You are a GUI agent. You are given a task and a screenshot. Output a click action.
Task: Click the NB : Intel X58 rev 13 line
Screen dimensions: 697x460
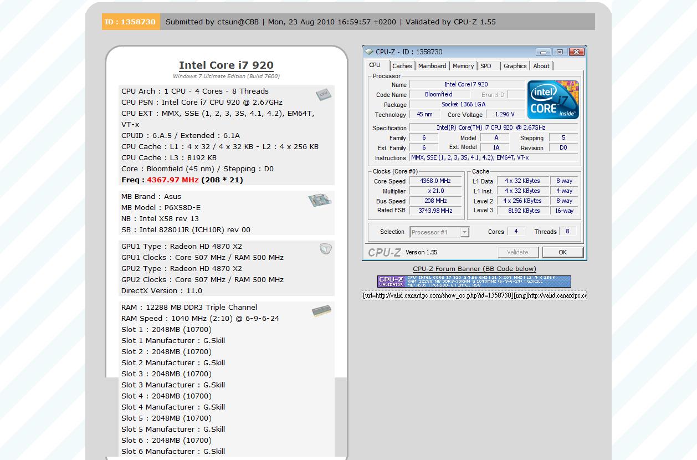[160, 219]
